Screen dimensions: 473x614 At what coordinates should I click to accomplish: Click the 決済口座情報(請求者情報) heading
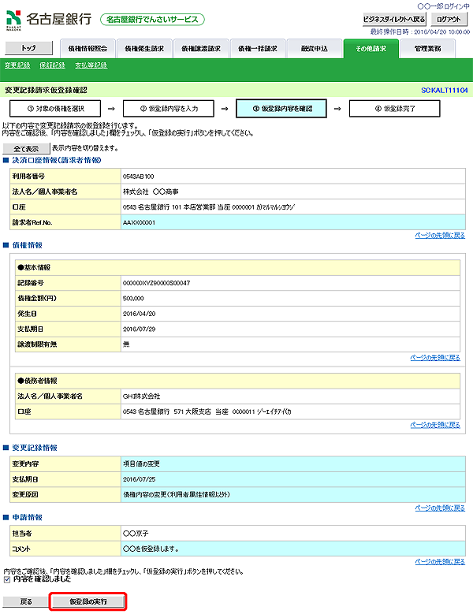(57, 160)
